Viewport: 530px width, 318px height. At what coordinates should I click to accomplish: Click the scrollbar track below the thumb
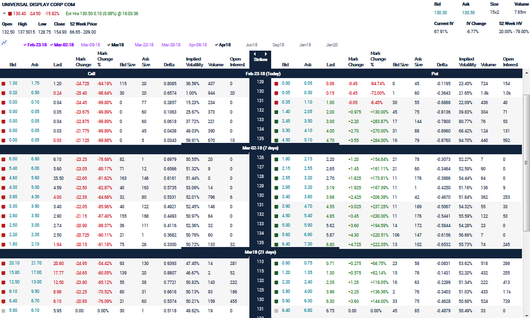(x=526, y=274)
